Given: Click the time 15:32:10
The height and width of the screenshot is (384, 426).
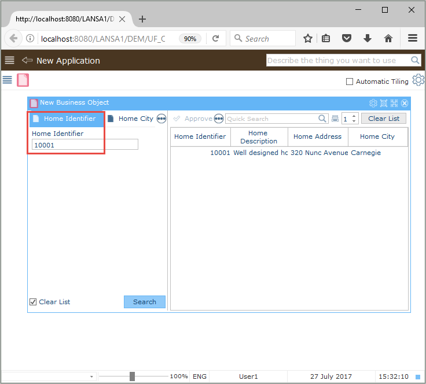Looking at the screenshot, I should pos(394,376).
